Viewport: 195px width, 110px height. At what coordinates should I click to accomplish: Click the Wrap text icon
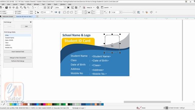(139, 12)
